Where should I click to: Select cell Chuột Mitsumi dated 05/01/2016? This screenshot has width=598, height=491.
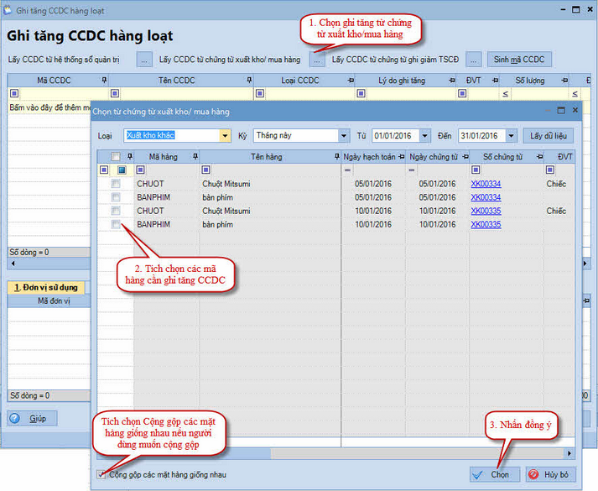(269, 184)
